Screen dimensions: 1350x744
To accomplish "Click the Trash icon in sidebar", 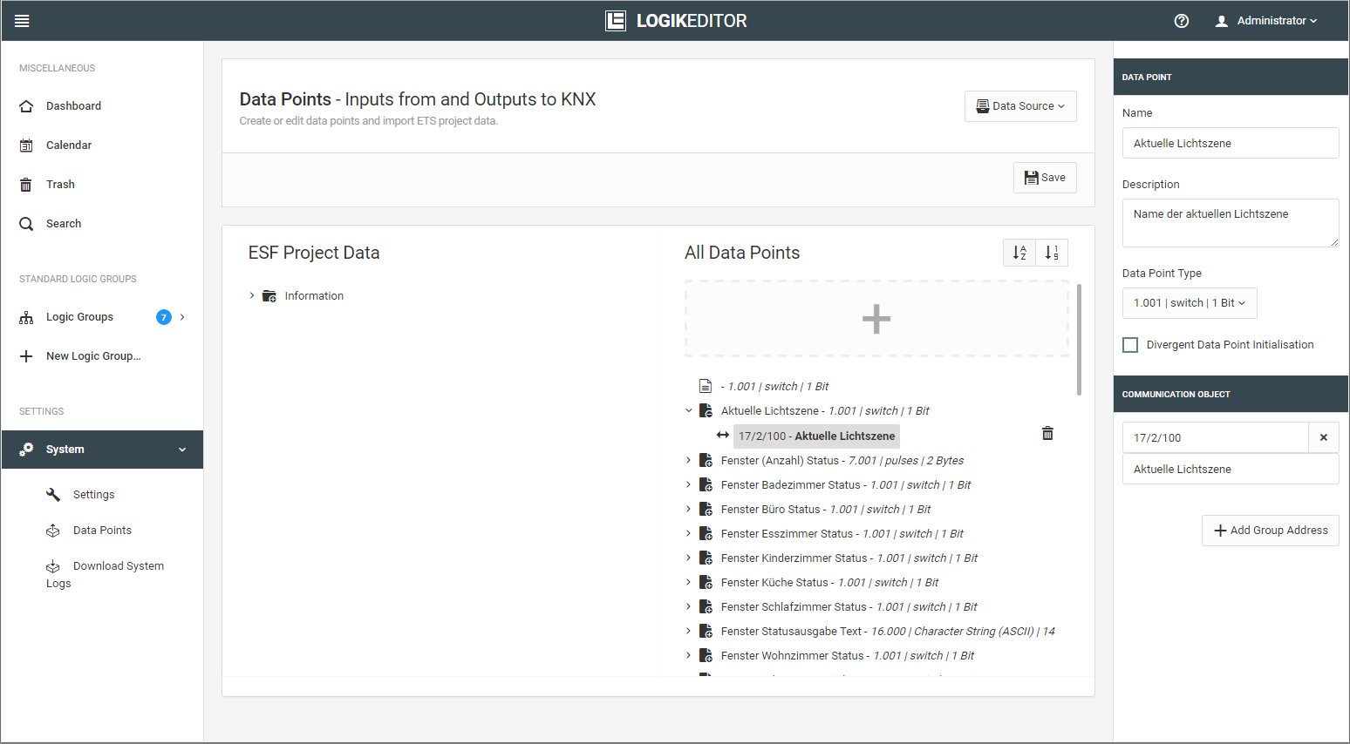I will pos(26,185).
